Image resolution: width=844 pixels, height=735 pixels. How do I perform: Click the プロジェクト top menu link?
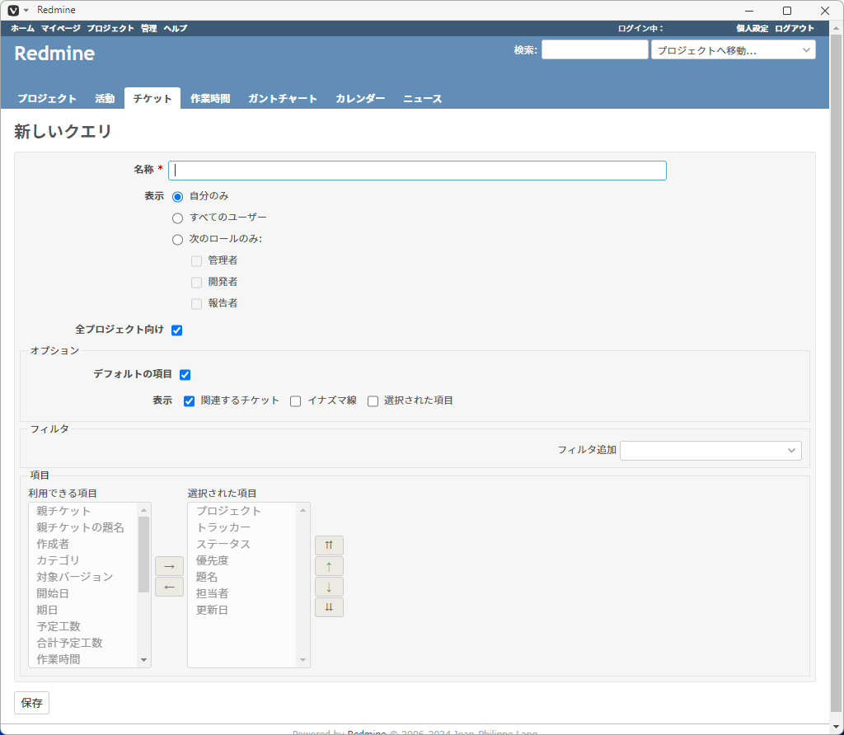[x=110, y=29]
